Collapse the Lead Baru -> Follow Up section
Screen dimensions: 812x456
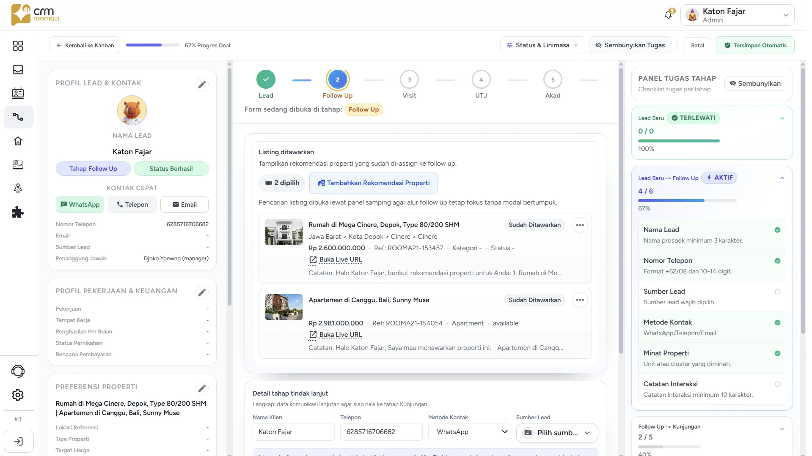tap(782, 178)
